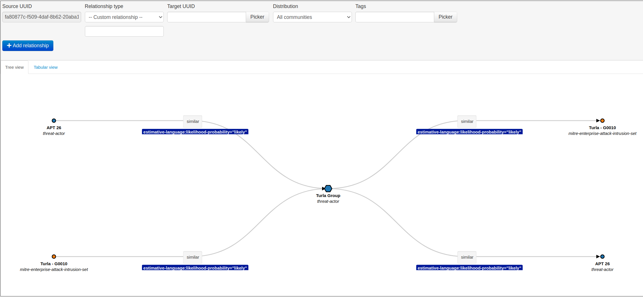Focus the Tags input field

[x=395, y=17]
